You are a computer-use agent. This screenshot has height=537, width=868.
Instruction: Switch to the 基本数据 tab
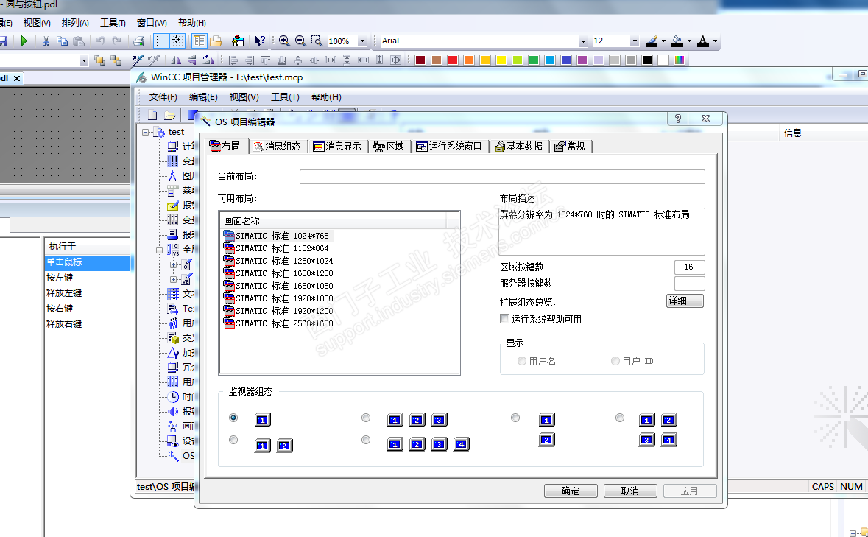(518, 146)
